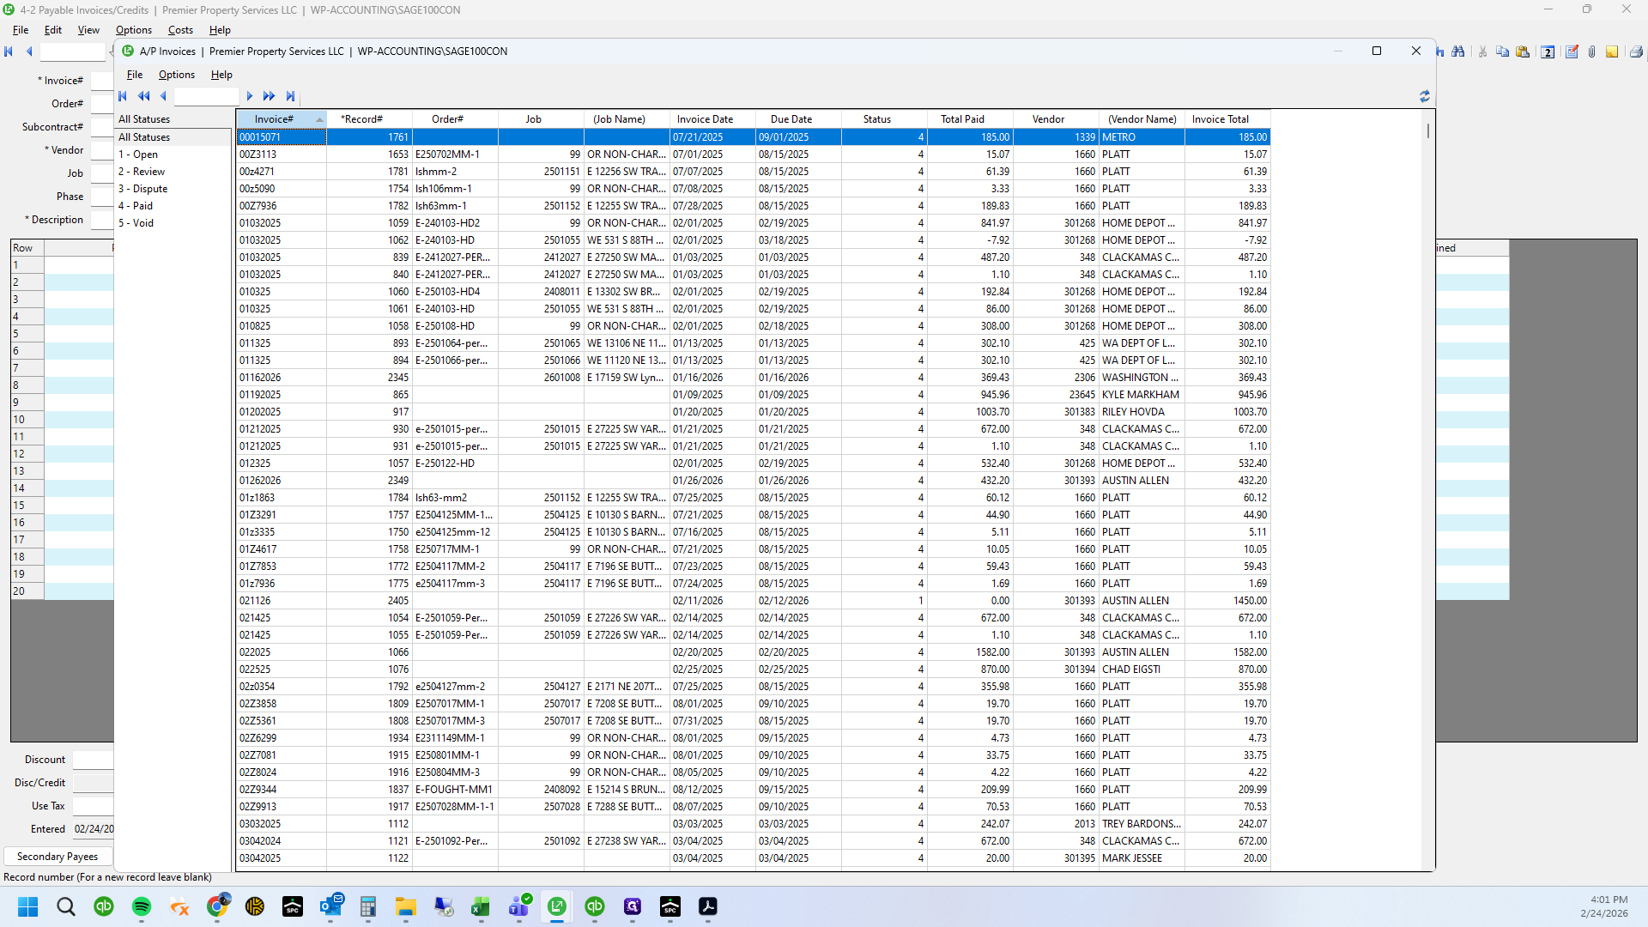Open Spotify from the taskbar
Image resolution: width=1648 pixels, height=927 pixels.
pyautogui.click(x=142, y=906)
